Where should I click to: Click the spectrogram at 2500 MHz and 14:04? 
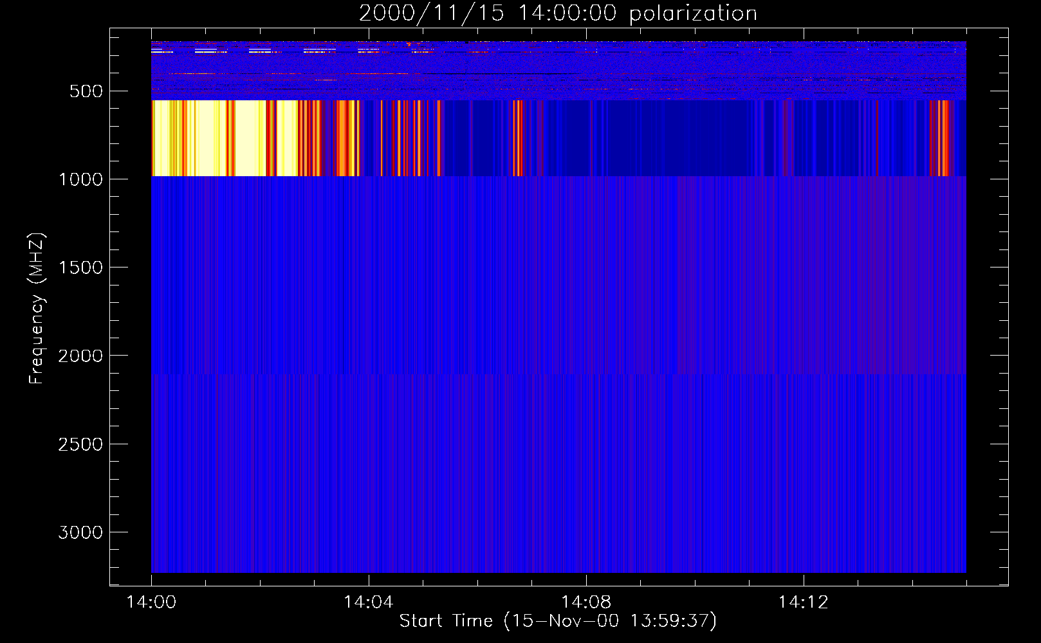pyautogui.click(x=369, y=444)
